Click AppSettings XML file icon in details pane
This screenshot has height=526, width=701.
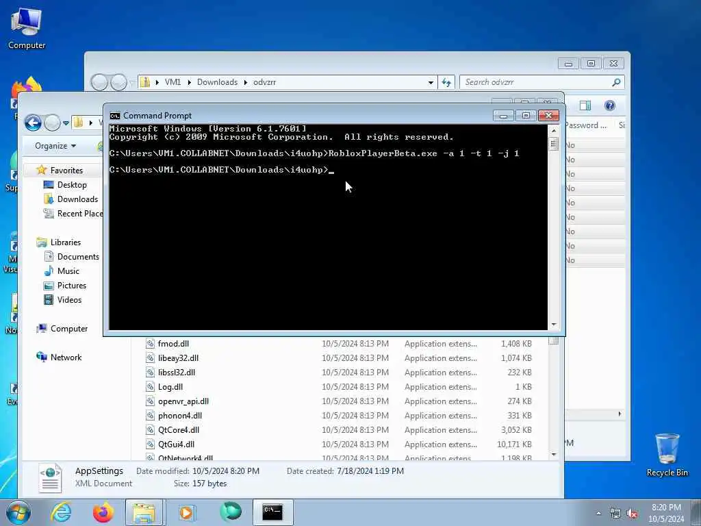49,477
